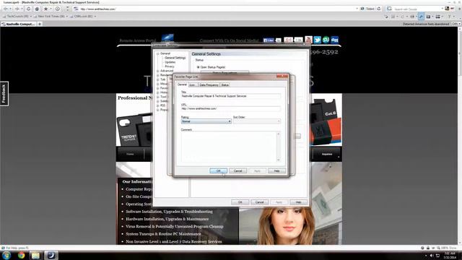Click Lunascape icon in the taskbar
This screenshot has height=260, width=462.
(x=51, y=255)
